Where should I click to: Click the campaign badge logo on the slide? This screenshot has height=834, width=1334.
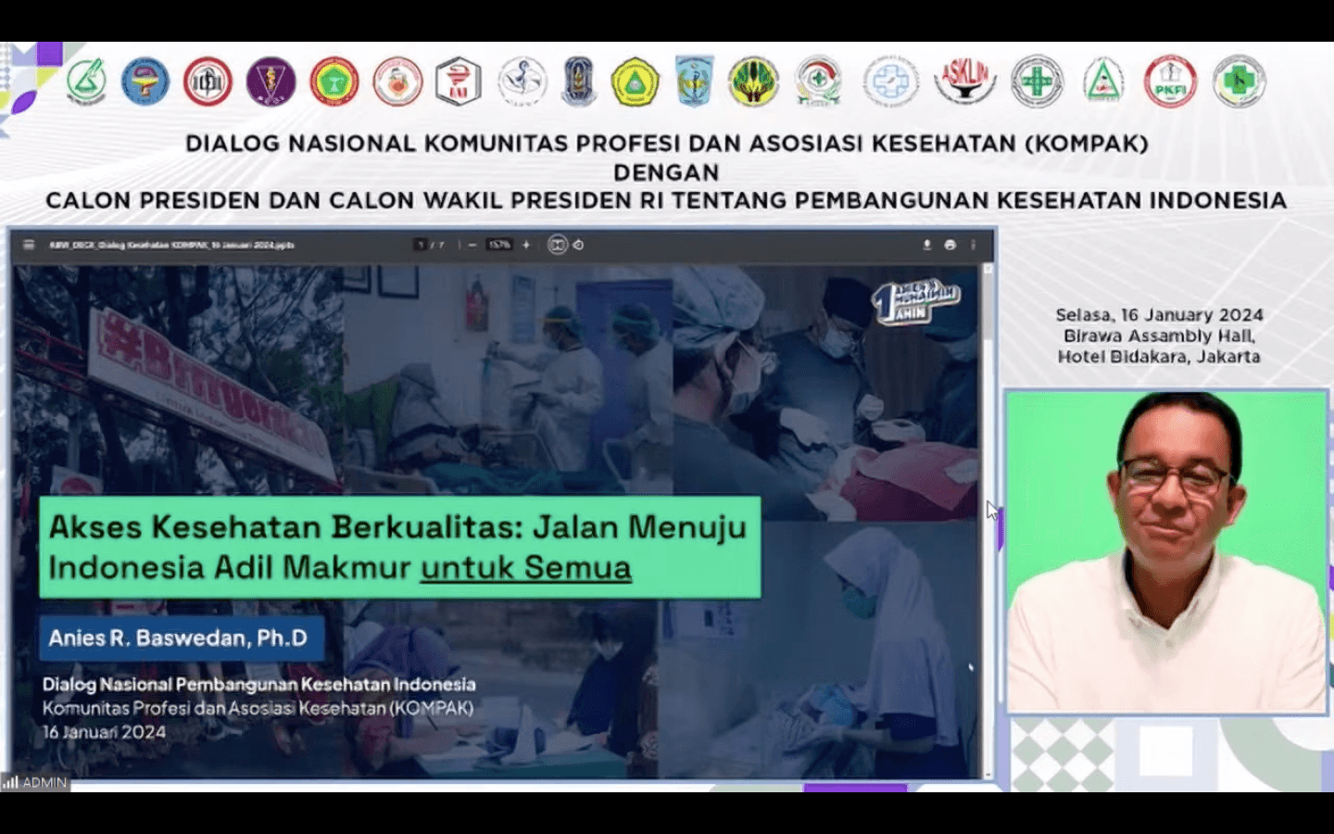coord(916,301)
